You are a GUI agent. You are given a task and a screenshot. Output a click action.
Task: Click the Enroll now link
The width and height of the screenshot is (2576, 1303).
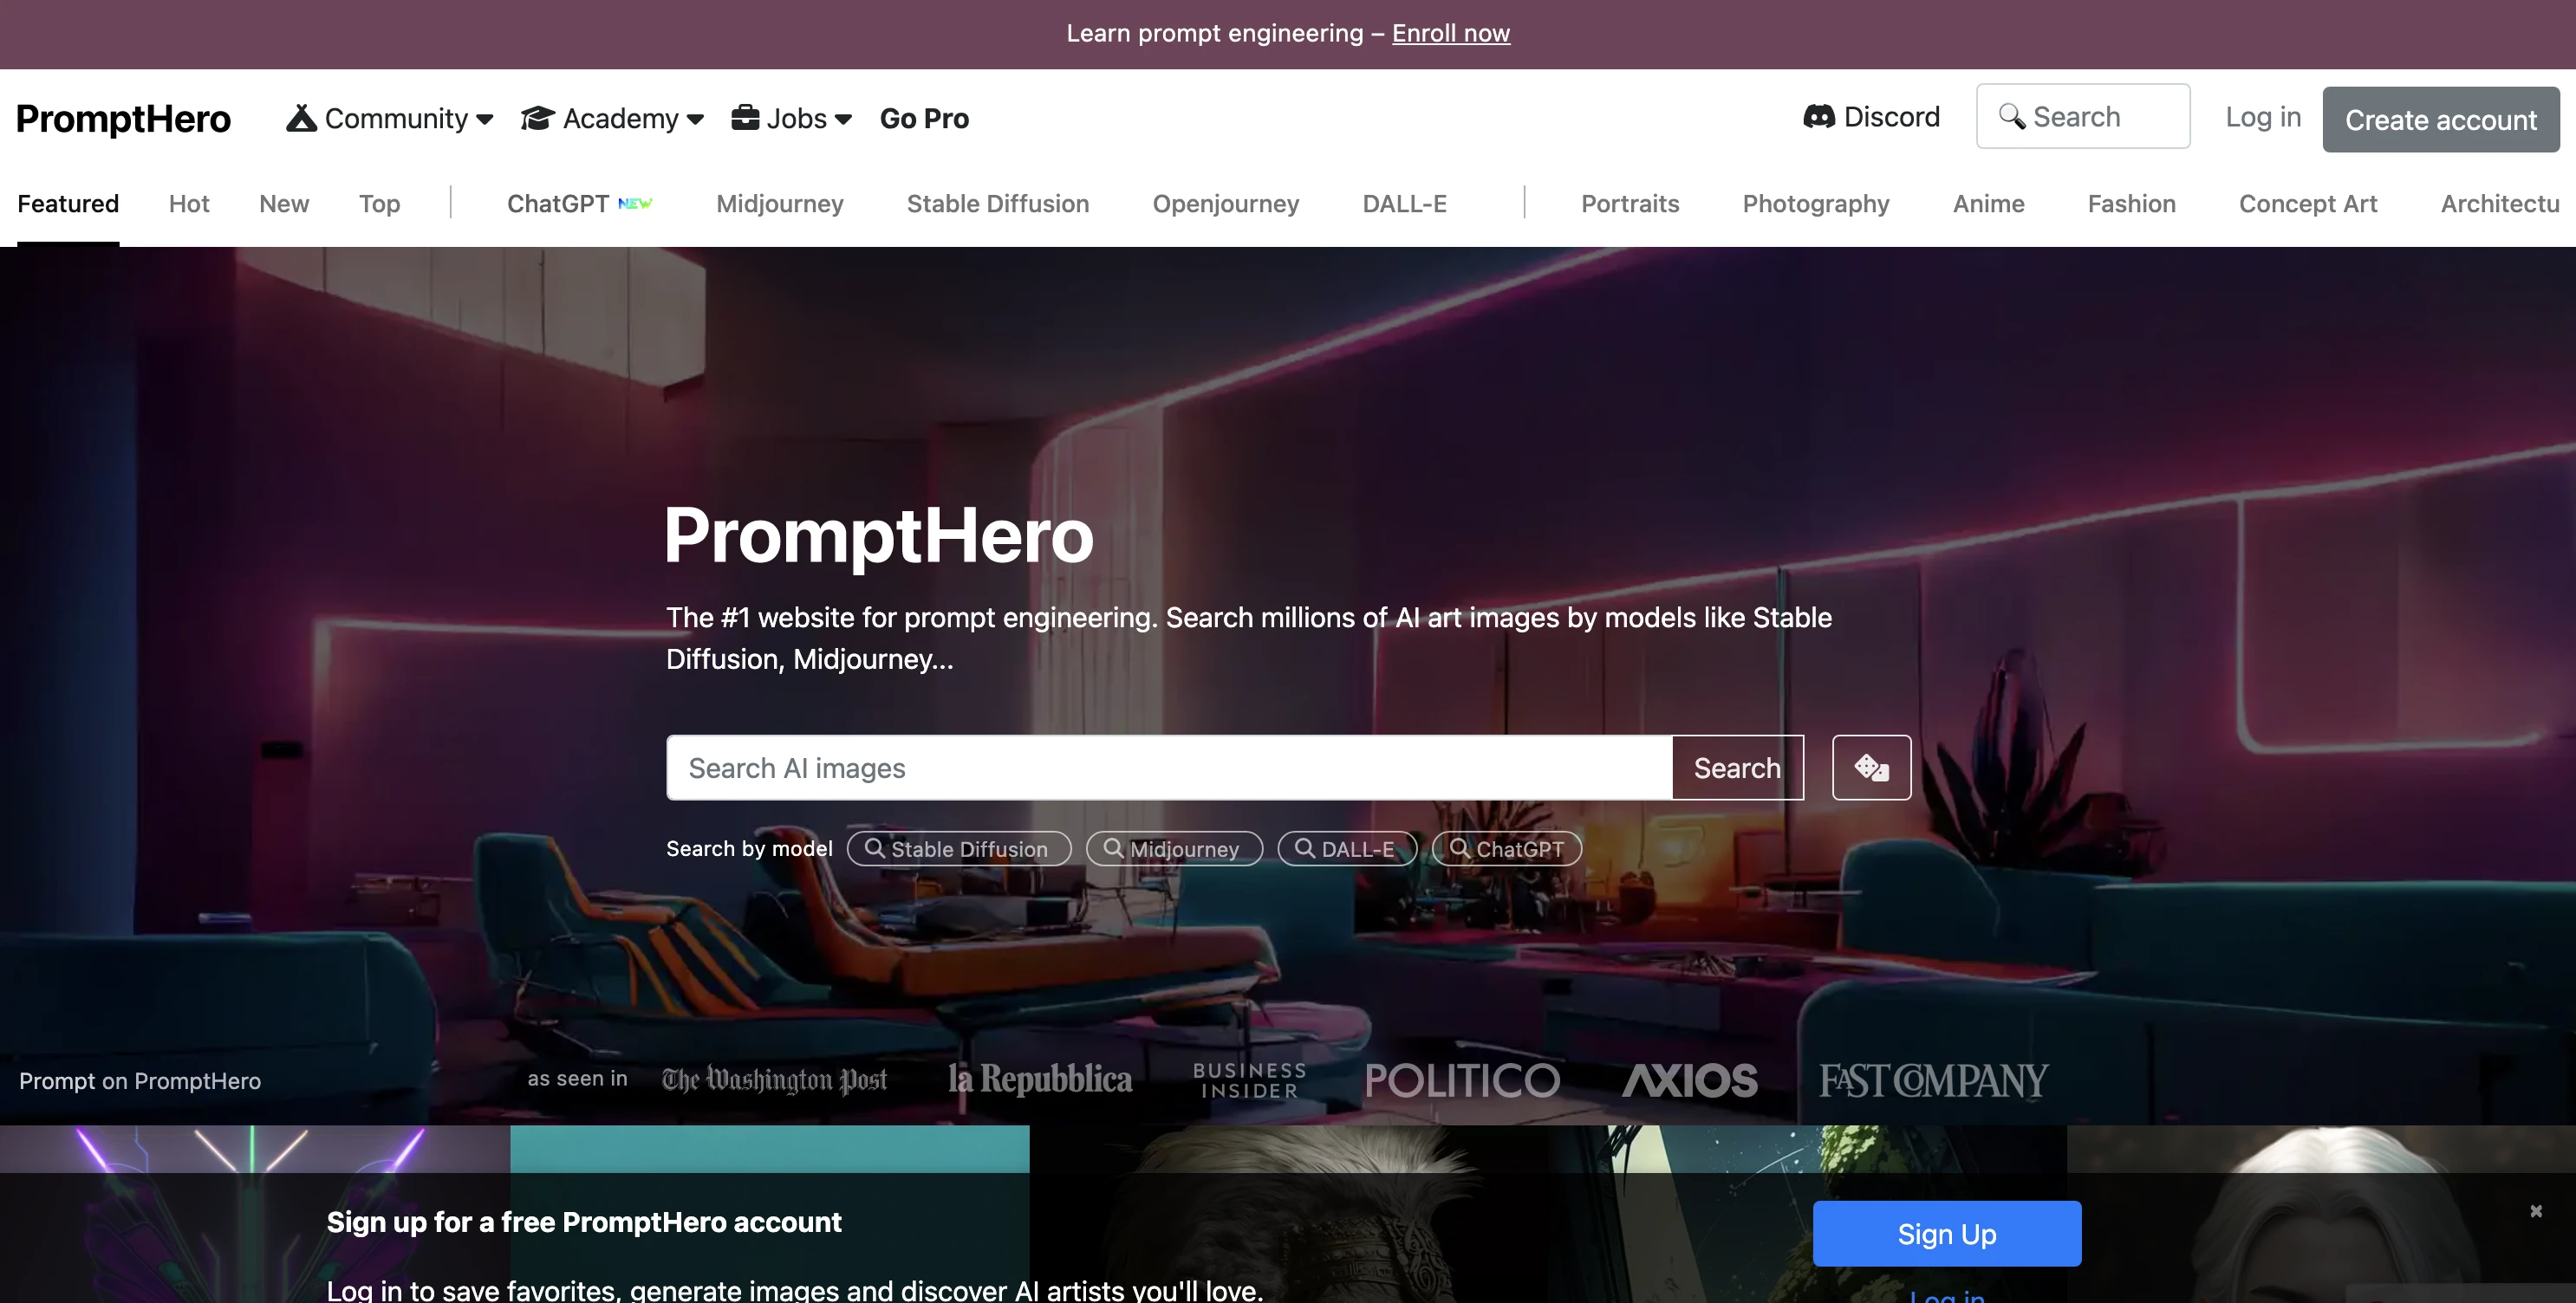pyautogui.click(x=1451, y=33)
